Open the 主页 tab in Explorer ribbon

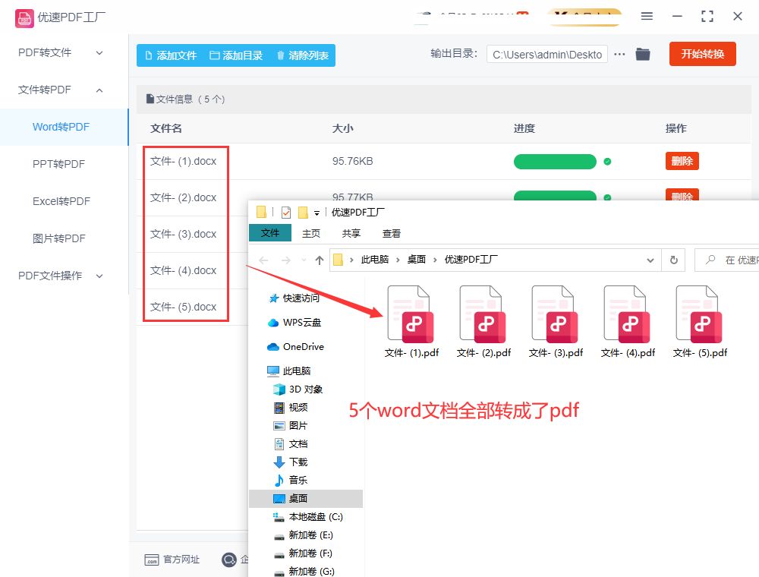[x=310, y=233]
